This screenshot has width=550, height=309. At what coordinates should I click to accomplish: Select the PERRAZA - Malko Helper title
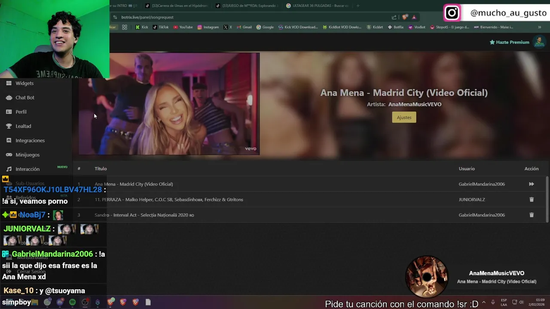click(x=169, y=200)
